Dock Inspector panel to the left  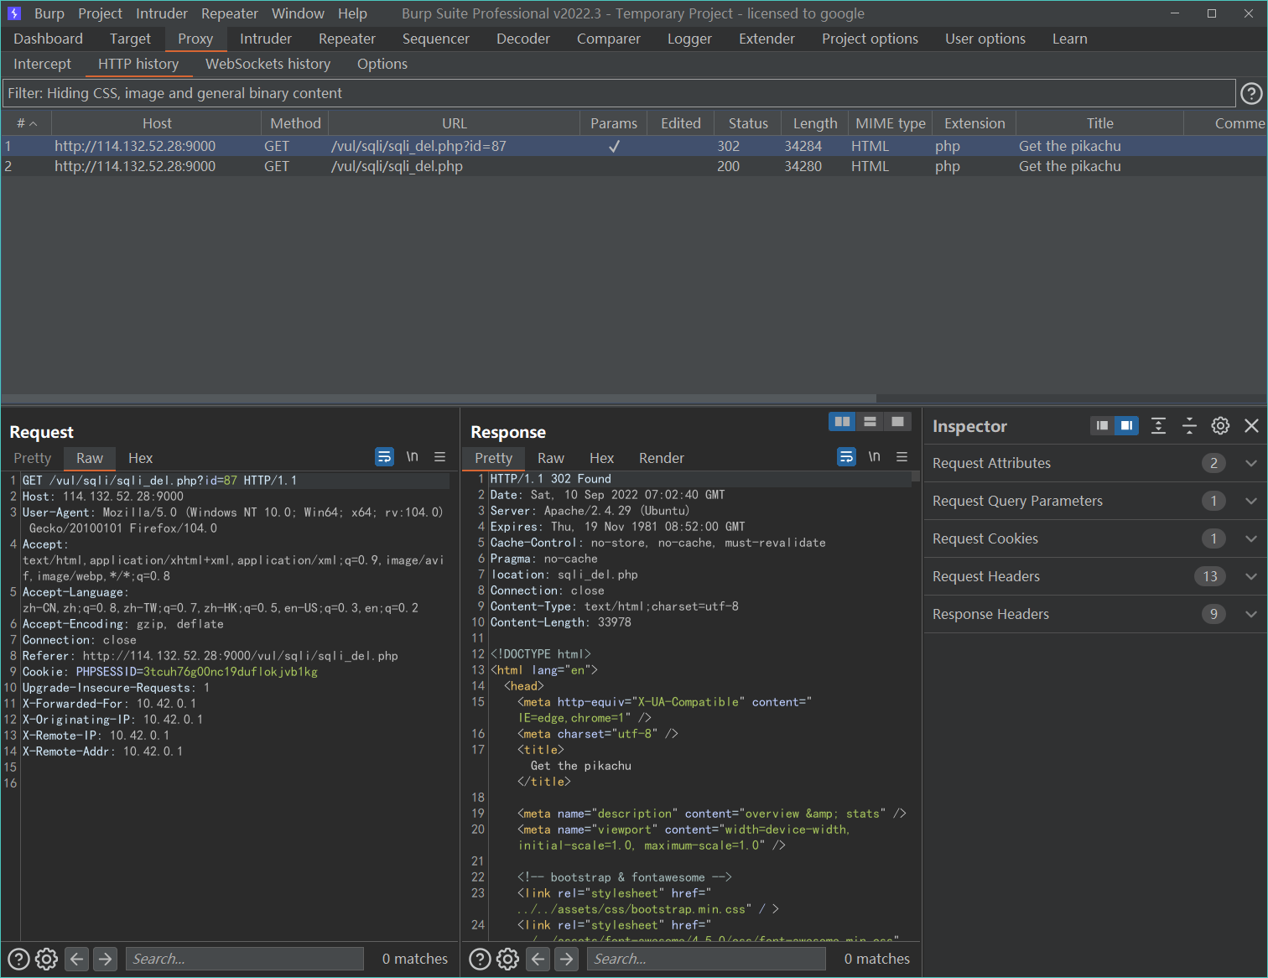(1102, 426)
